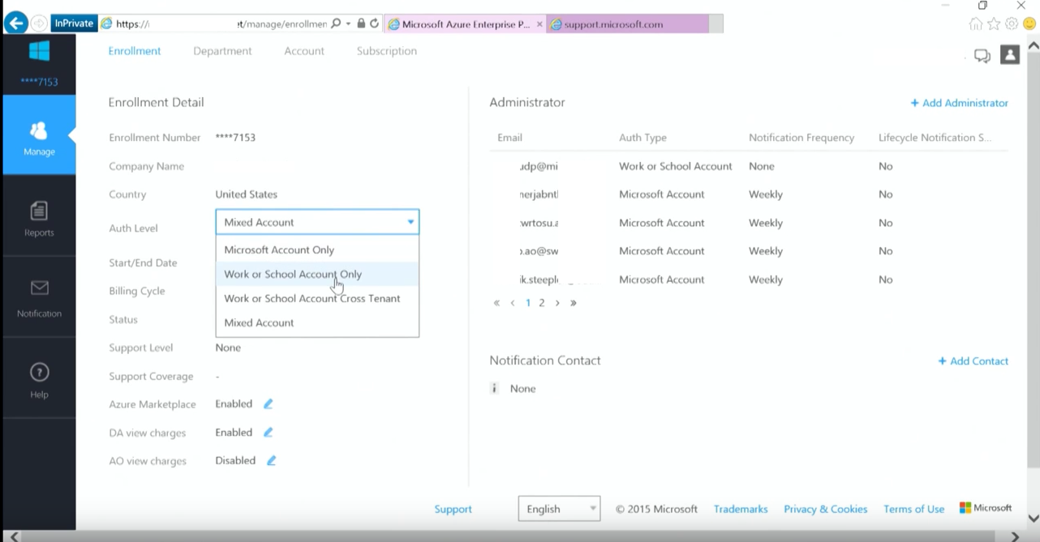Click the feedback chat icon
The width and height of the screenshot is (1040, 542).
(982, 56)
